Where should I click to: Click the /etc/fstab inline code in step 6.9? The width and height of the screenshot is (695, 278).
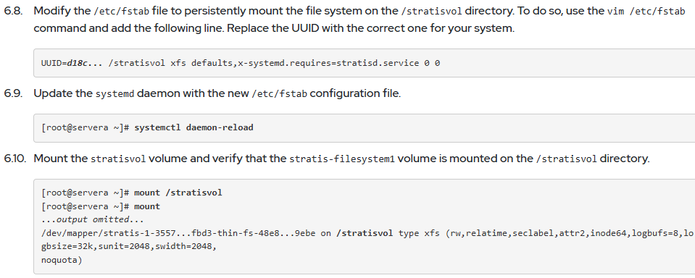280,94
